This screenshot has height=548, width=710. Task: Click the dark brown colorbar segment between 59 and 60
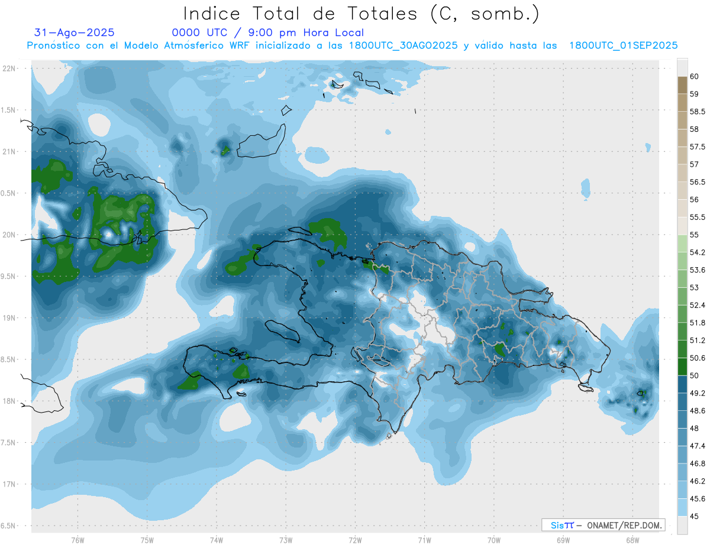[x=682, y=85]
